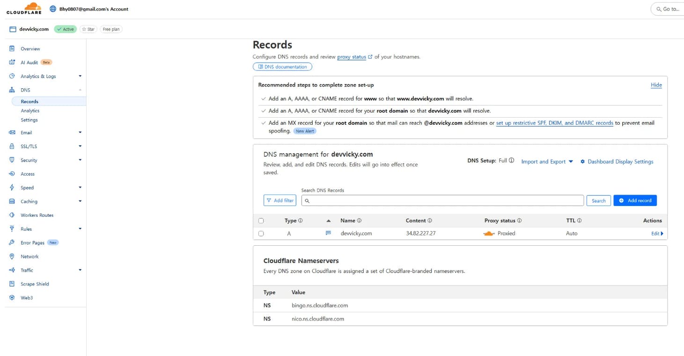Click the Search button
This screenshot has width=684, height=356.
tap(598, 200)
